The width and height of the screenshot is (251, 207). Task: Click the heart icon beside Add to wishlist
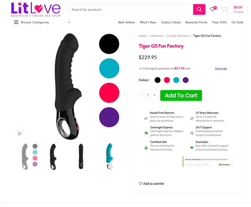pos(140,183)
